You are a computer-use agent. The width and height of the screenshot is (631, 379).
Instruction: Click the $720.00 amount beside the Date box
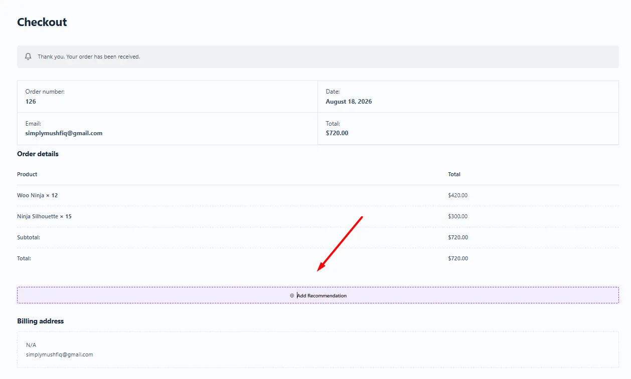(337, 133)
